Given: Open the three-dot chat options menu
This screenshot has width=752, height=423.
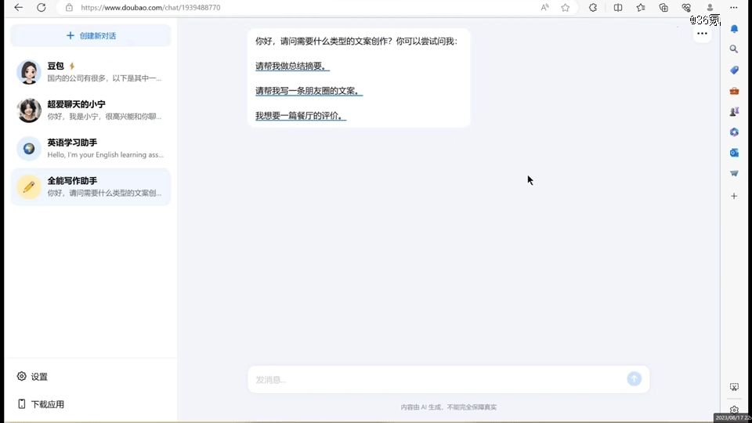Looking at the screenshot, I should pos(702,34).
